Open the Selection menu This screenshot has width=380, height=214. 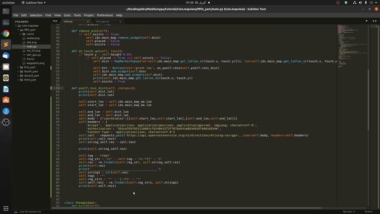(36, 15)
